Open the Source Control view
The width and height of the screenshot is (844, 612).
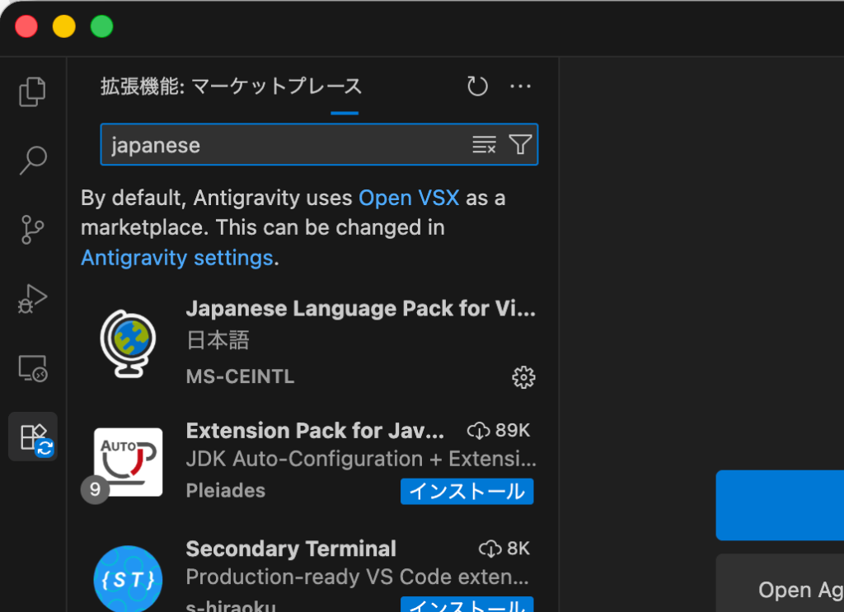(x=32, y=230)
